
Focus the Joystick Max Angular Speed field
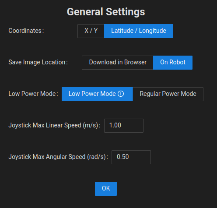[131, 157]
